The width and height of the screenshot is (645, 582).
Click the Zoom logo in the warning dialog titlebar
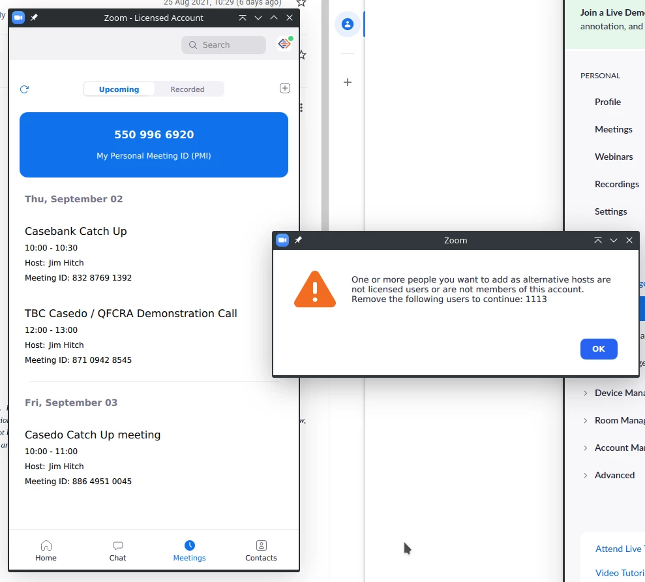tap(282, 240)
